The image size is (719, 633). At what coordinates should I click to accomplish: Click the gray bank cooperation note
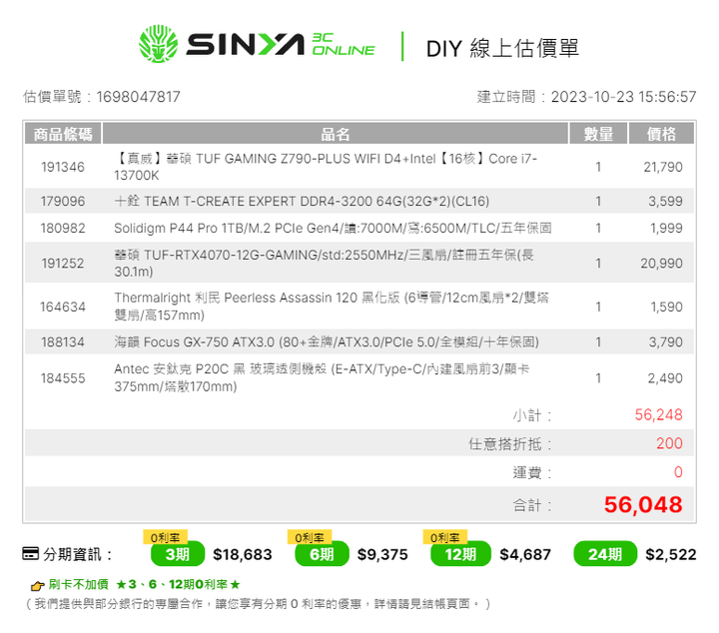[x=258, y=604]
